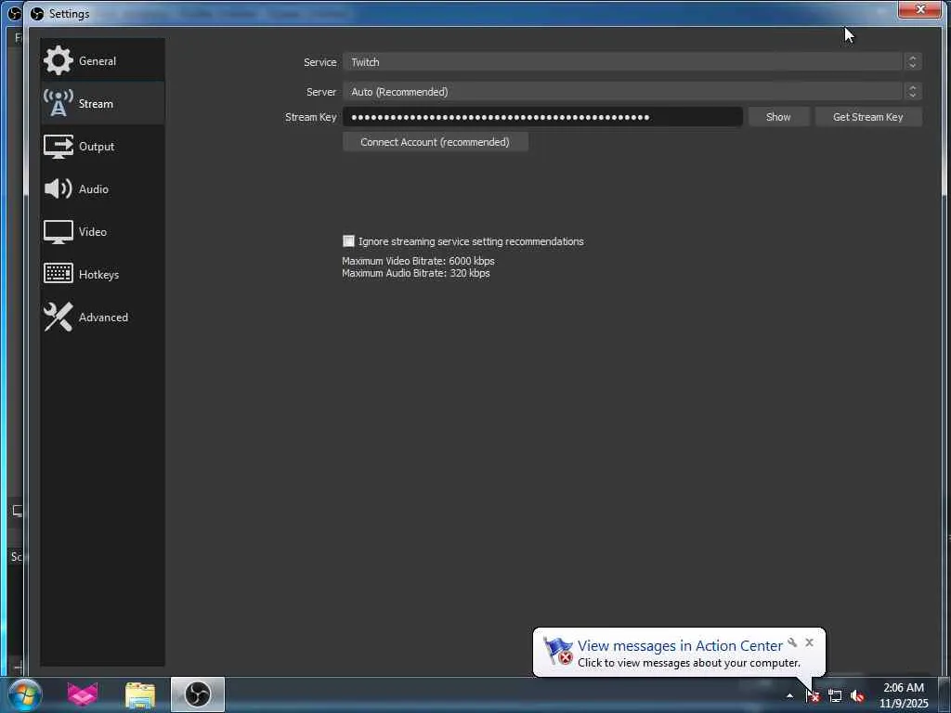Open the pink cat app in taskbar

point(83,694)
